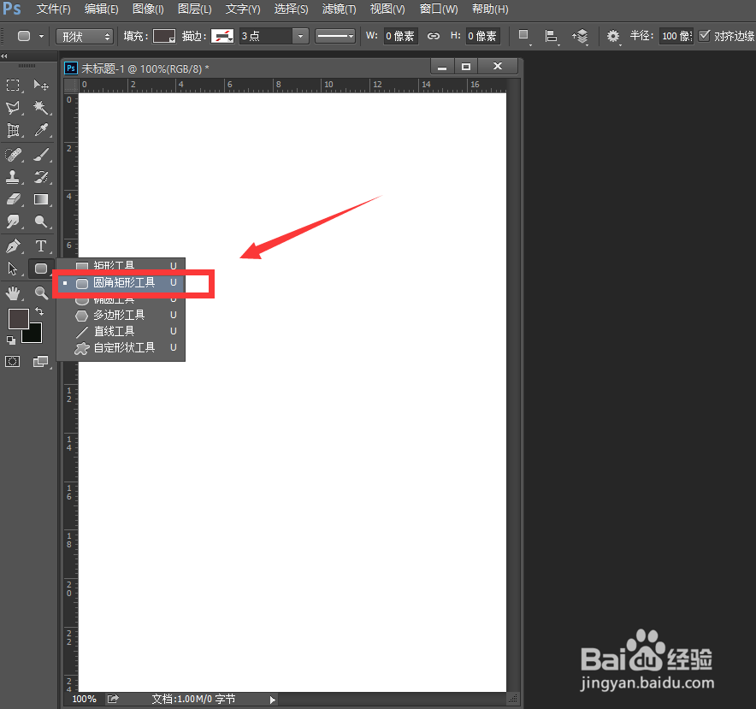Open the View menu

click(387, 9)
